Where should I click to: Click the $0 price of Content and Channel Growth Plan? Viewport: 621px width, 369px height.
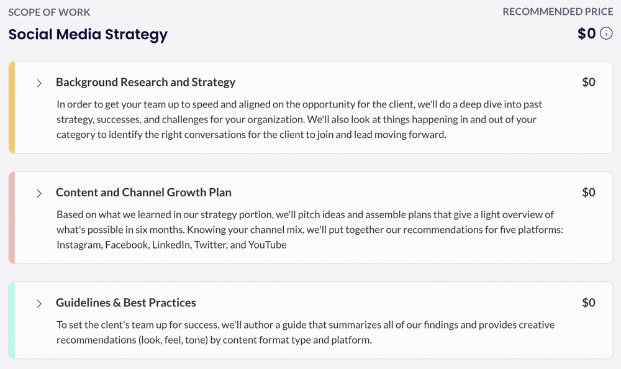pos(589,192)
